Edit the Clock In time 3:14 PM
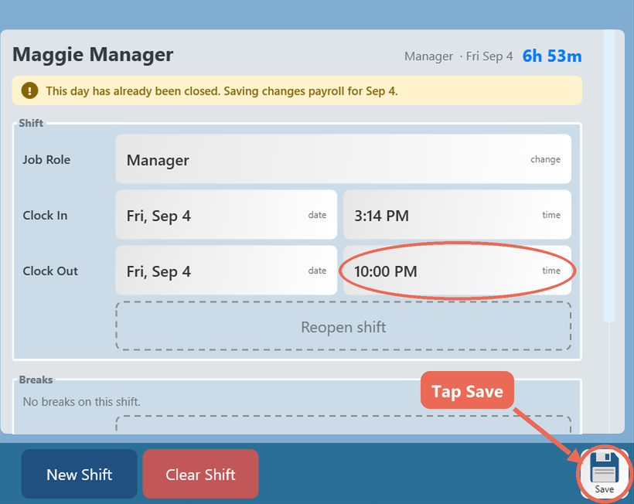Image resolution: width=634 pixels, height=504 pixels. [457, 215]
